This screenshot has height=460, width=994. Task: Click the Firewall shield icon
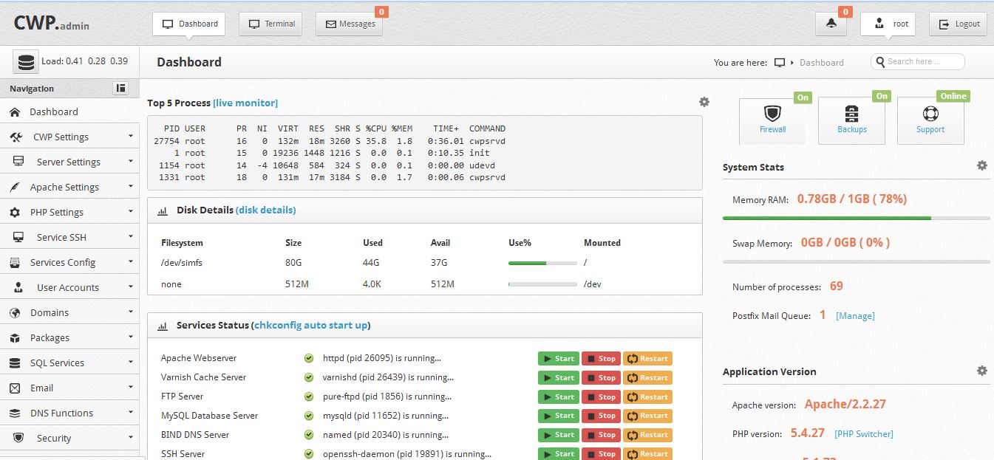click(772, 114)
